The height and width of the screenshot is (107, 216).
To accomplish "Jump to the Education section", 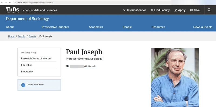I will click(27, 65).
